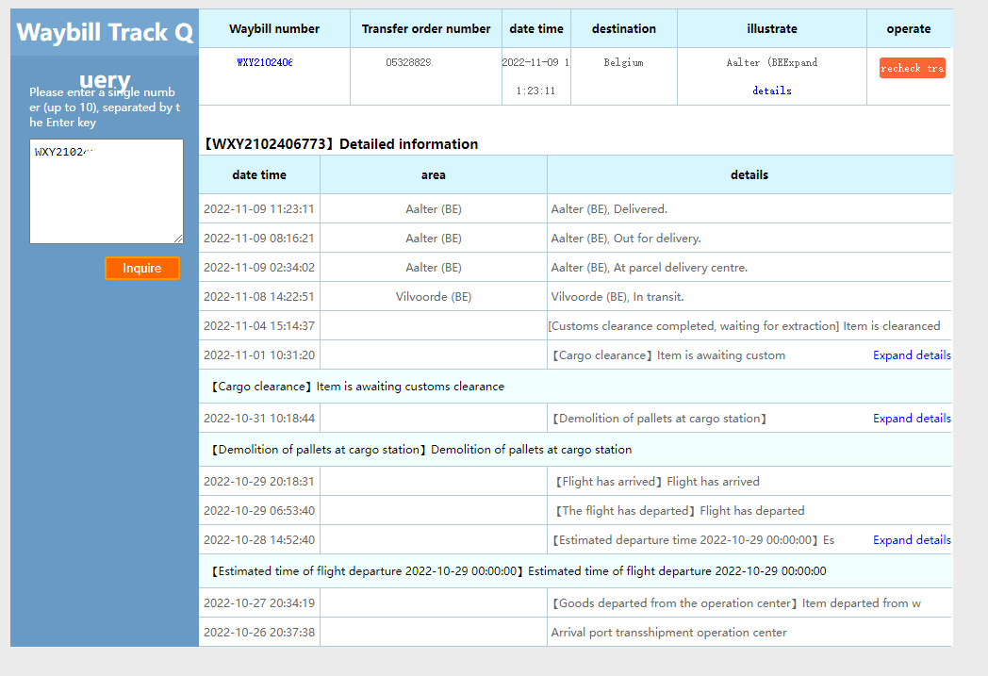988x676 pixels.
Task: Select the destination column header
Action: pyautogui.click(x=623, y=29)
